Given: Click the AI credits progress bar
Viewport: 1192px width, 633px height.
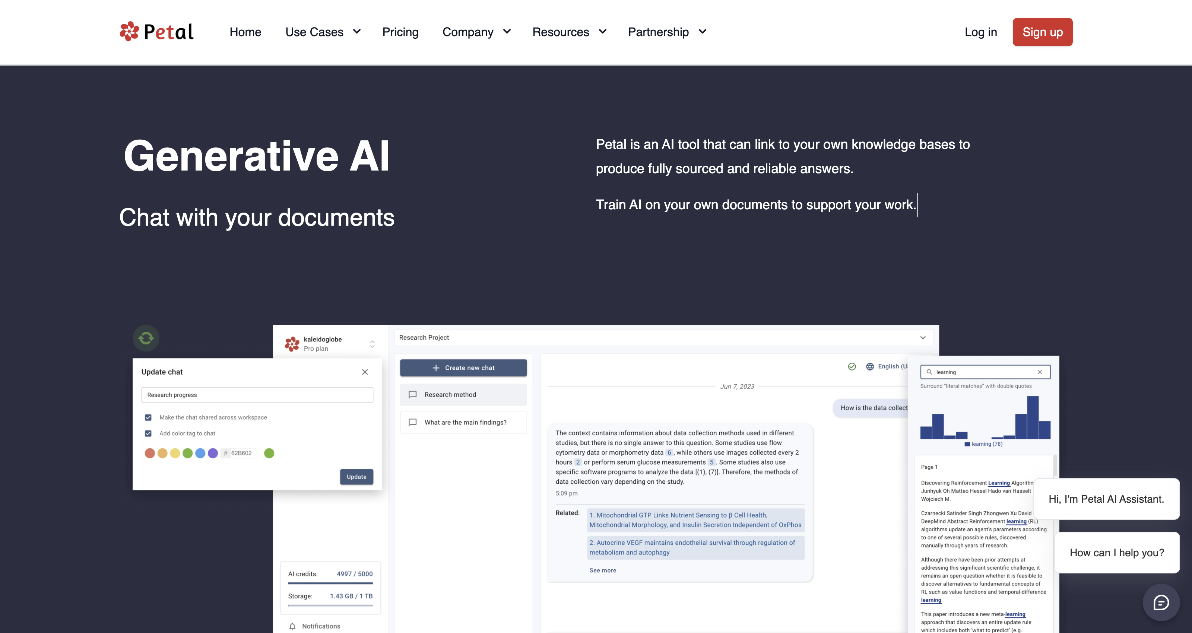Looking at the screenshot, I should 330,583.
